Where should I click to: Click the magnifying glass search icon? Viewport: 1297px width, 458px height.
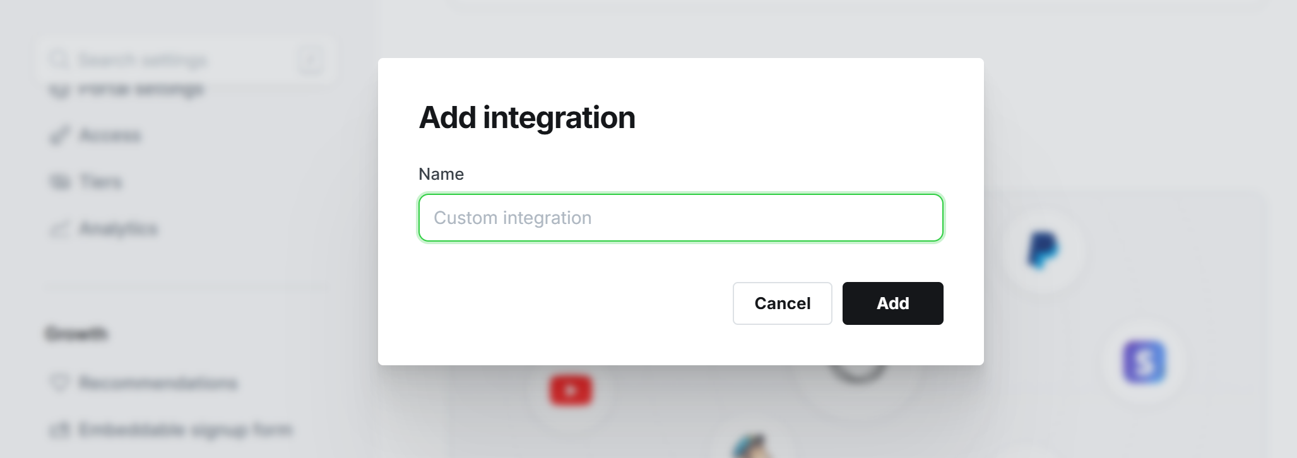(x=59, y=59)
